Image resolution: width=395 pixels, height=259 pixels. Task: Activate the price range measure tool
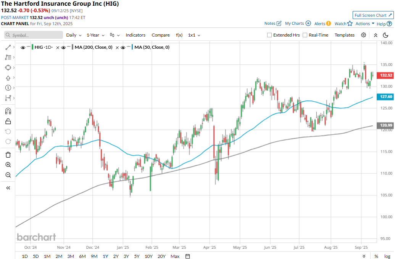click(8, 98)
